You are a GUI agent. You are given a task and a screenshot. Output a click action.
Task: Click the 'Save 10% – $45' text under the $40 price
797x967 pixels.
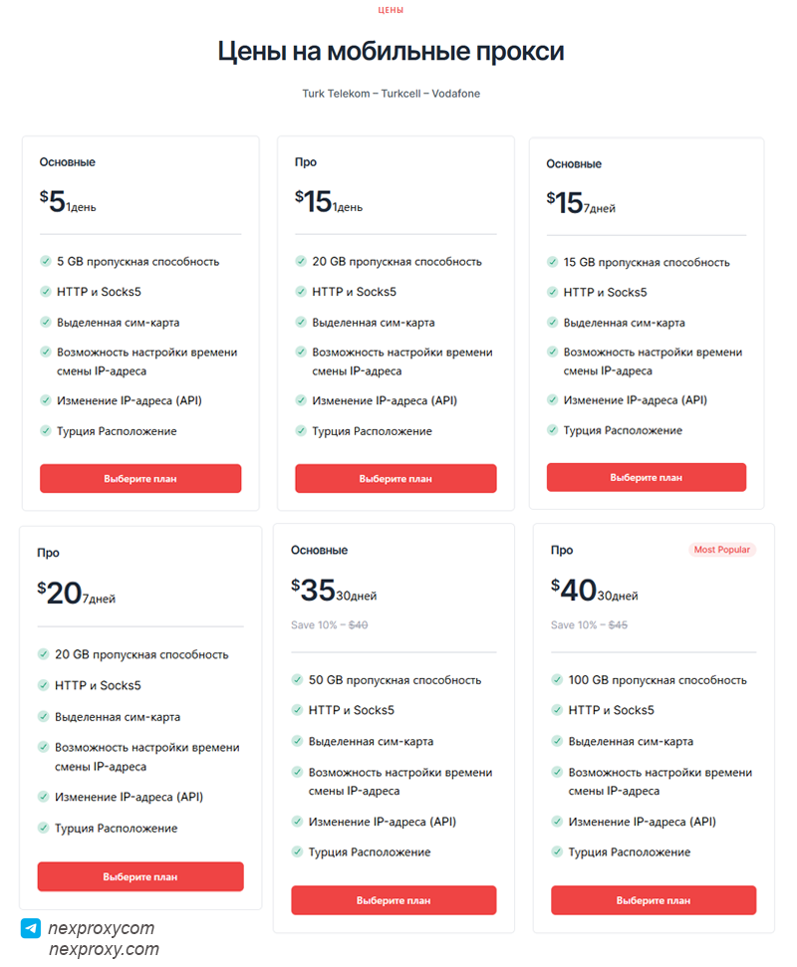tap(588, 625)
